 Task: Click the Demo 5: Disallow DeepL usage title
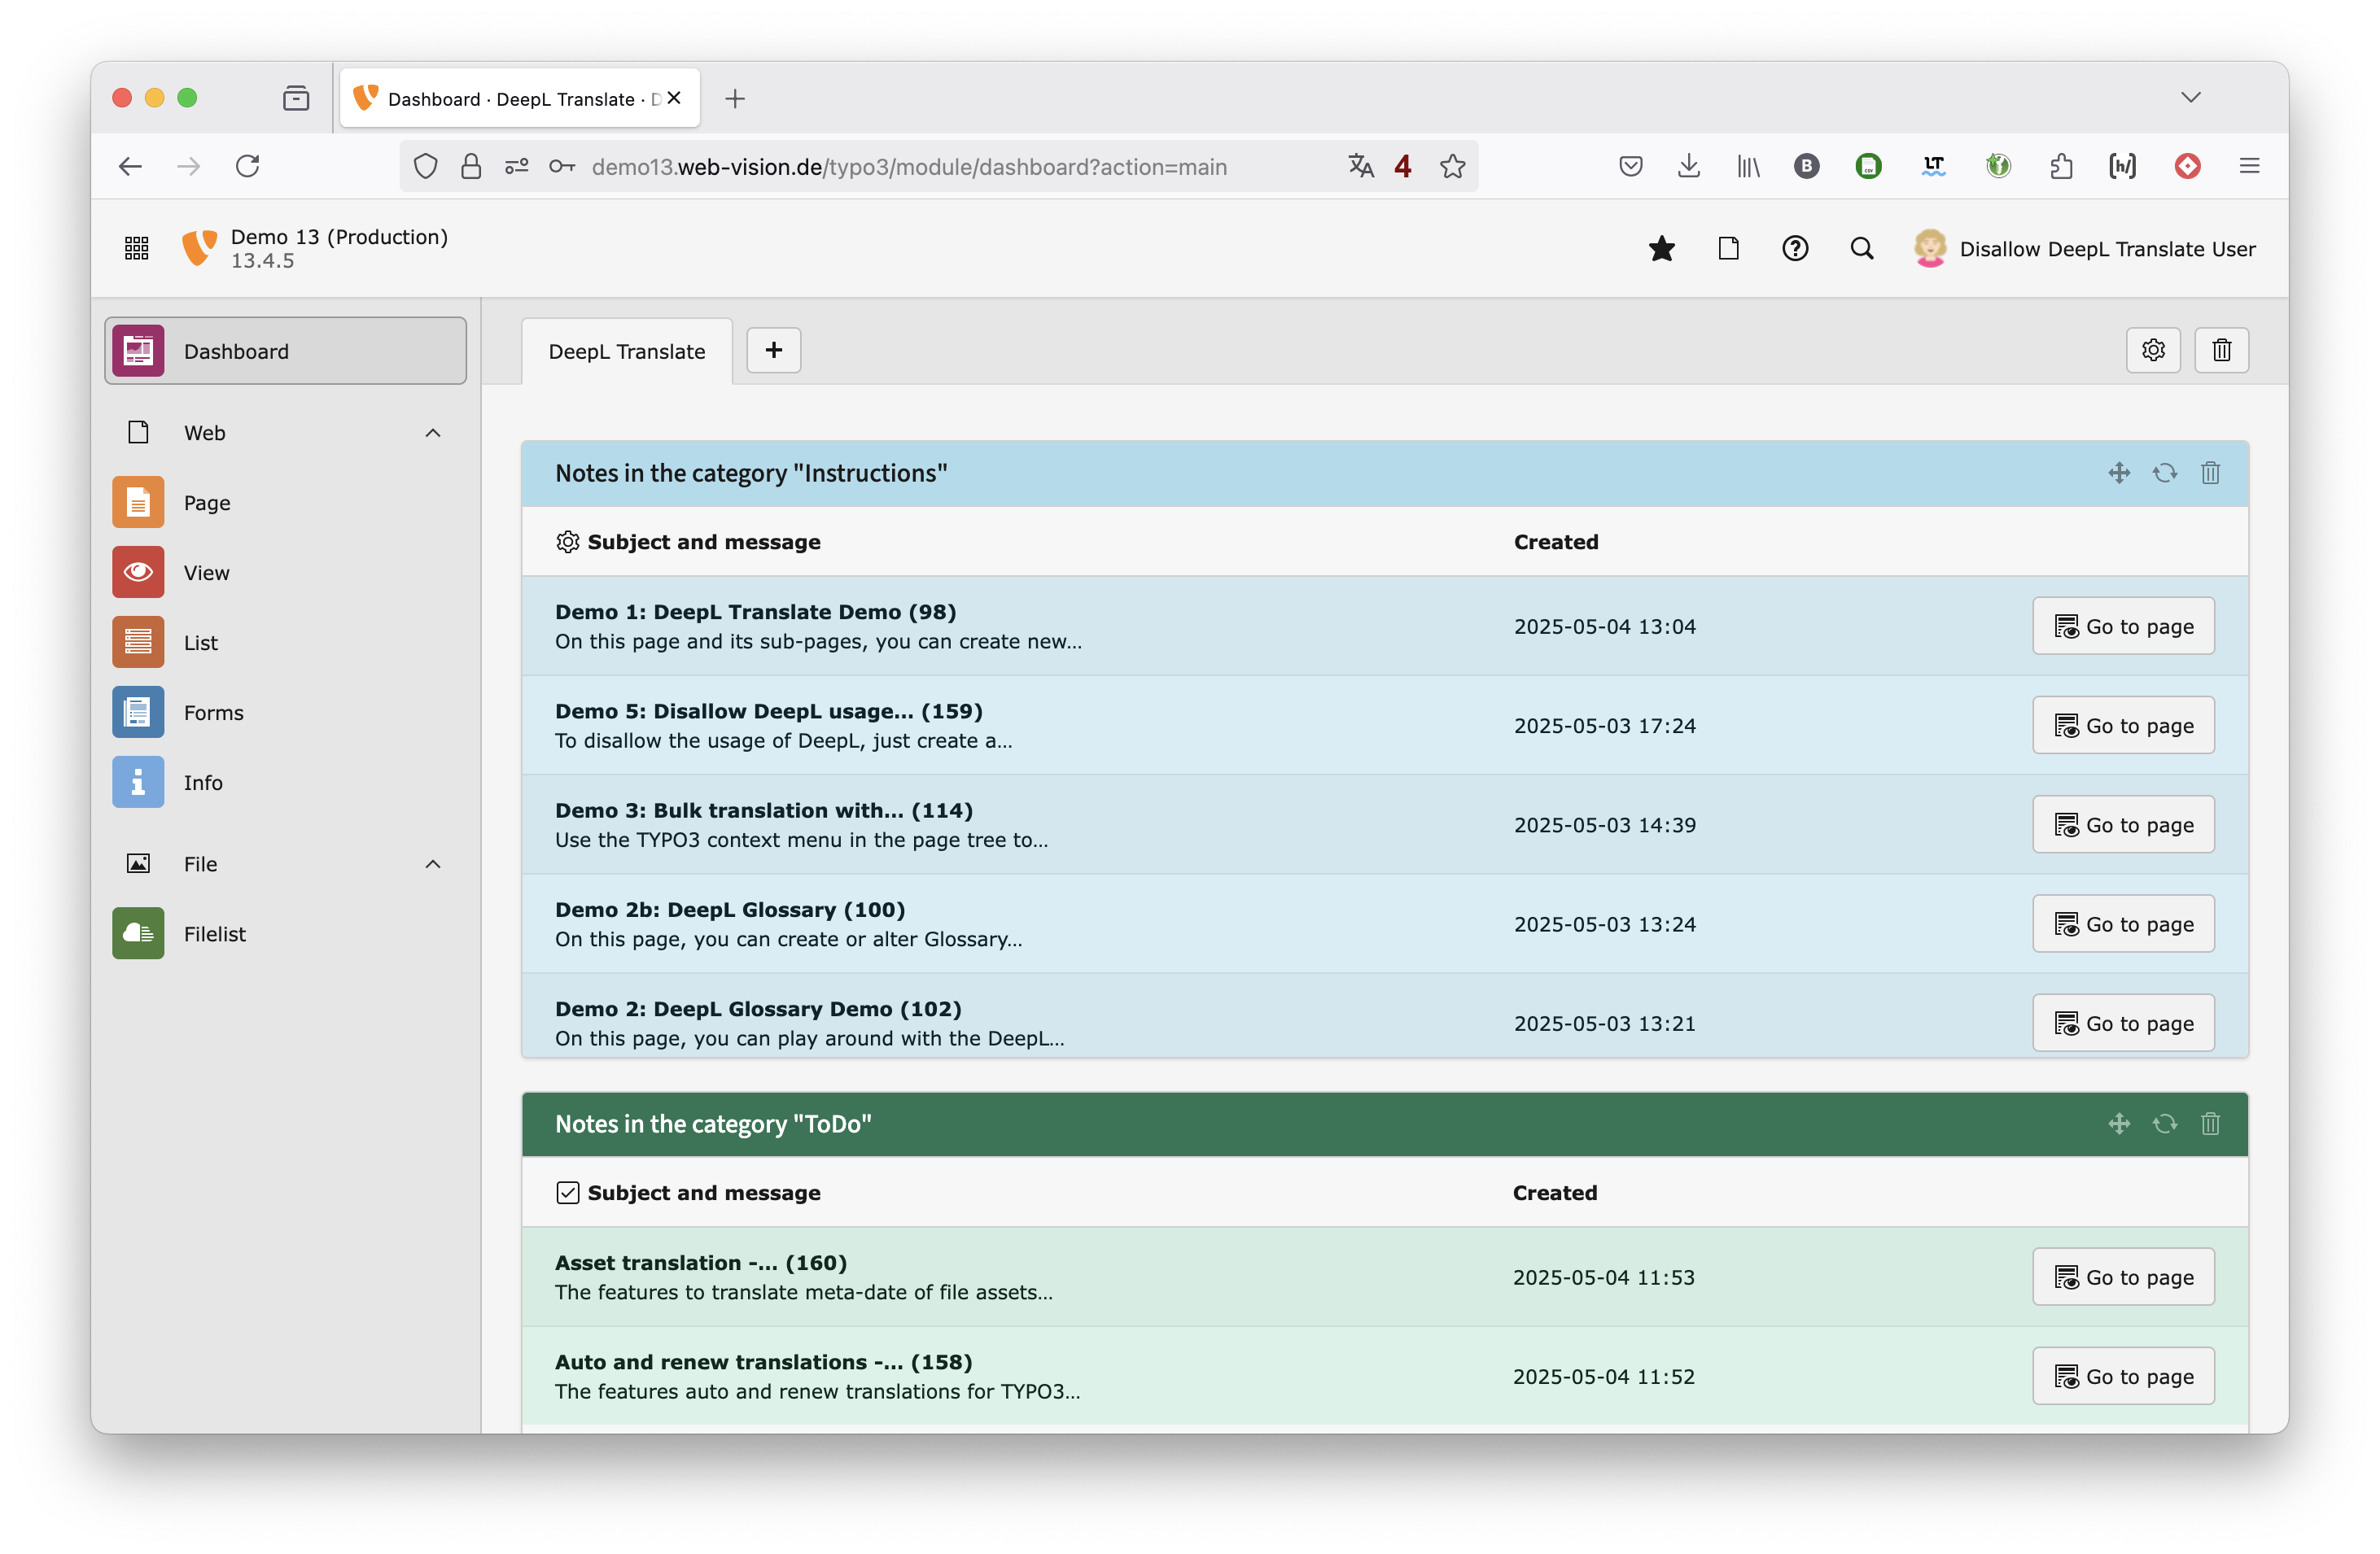(x=768, y=710)
